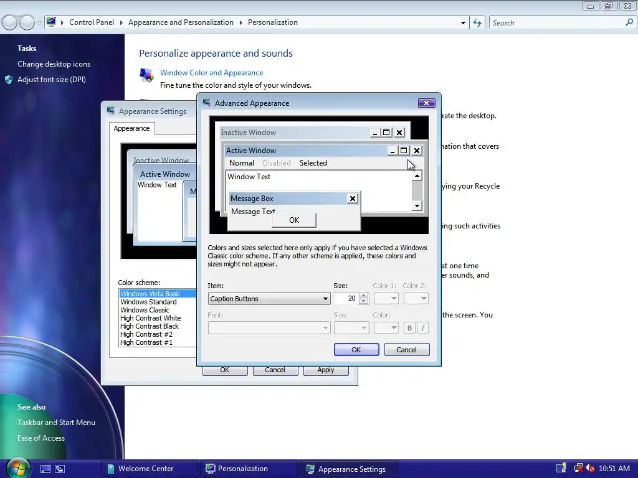The height and width of the screenshot is (478, 638).
Task: Click the Control Panel icon in the address bar
Action: (51, 22)
